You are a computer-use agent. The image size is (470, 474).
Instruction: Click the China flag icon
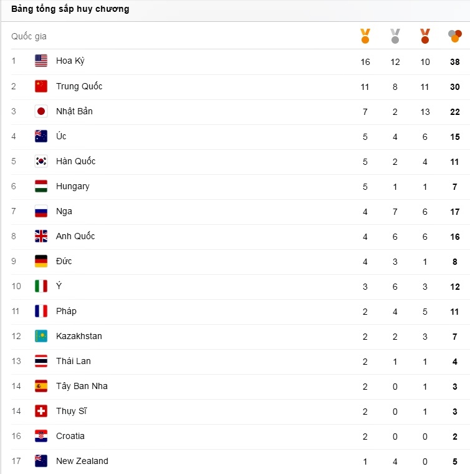(41, 86)
